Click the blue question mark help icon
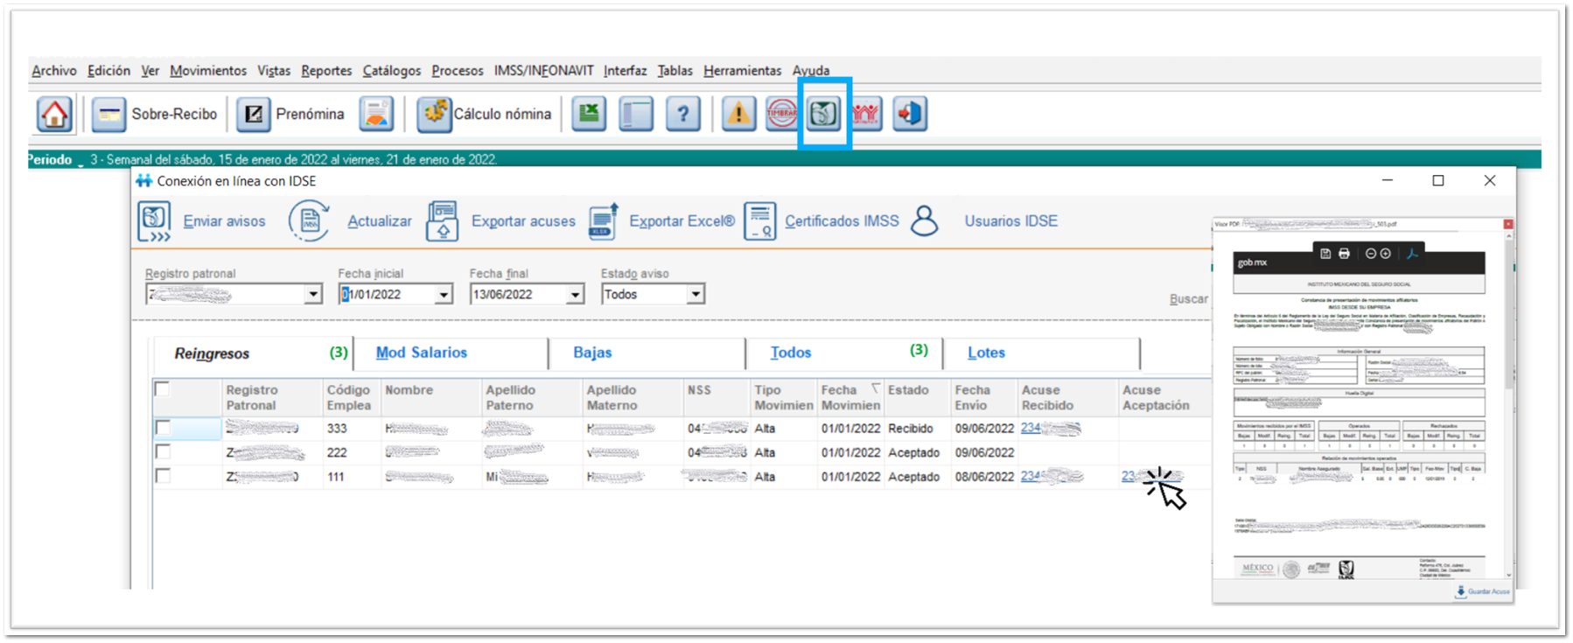 682,114
